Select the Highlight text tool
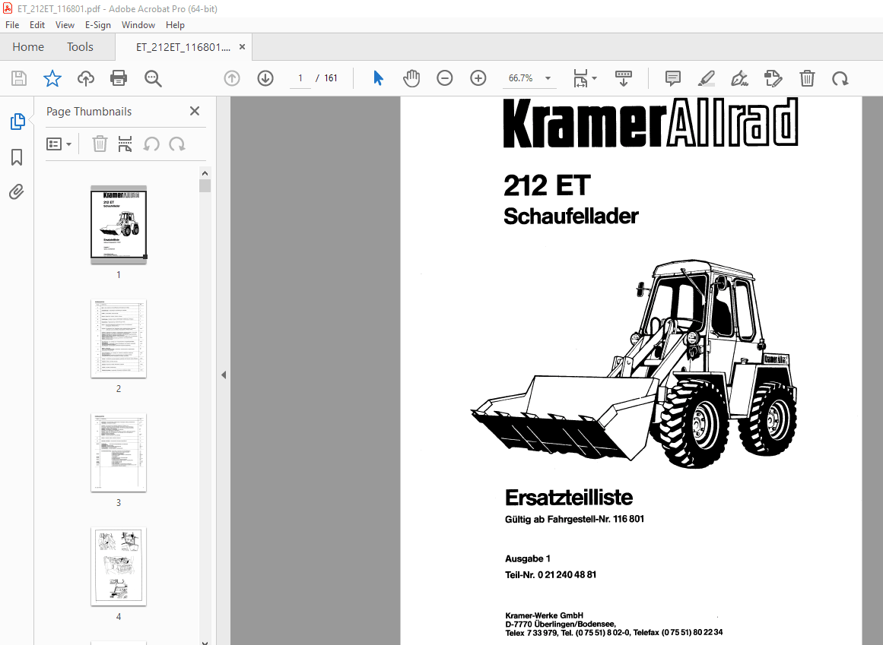This screenshot has width=883, height=645. point(706,78)
